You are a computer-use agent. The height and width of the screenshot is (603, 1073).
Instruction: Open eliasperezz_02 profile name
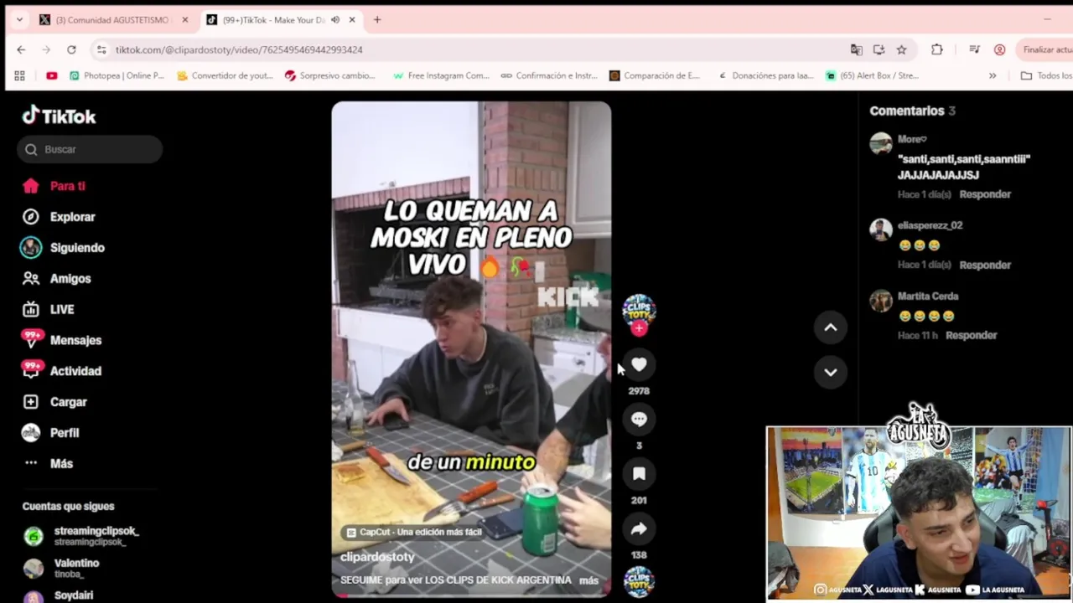click(x=930, y=225)
